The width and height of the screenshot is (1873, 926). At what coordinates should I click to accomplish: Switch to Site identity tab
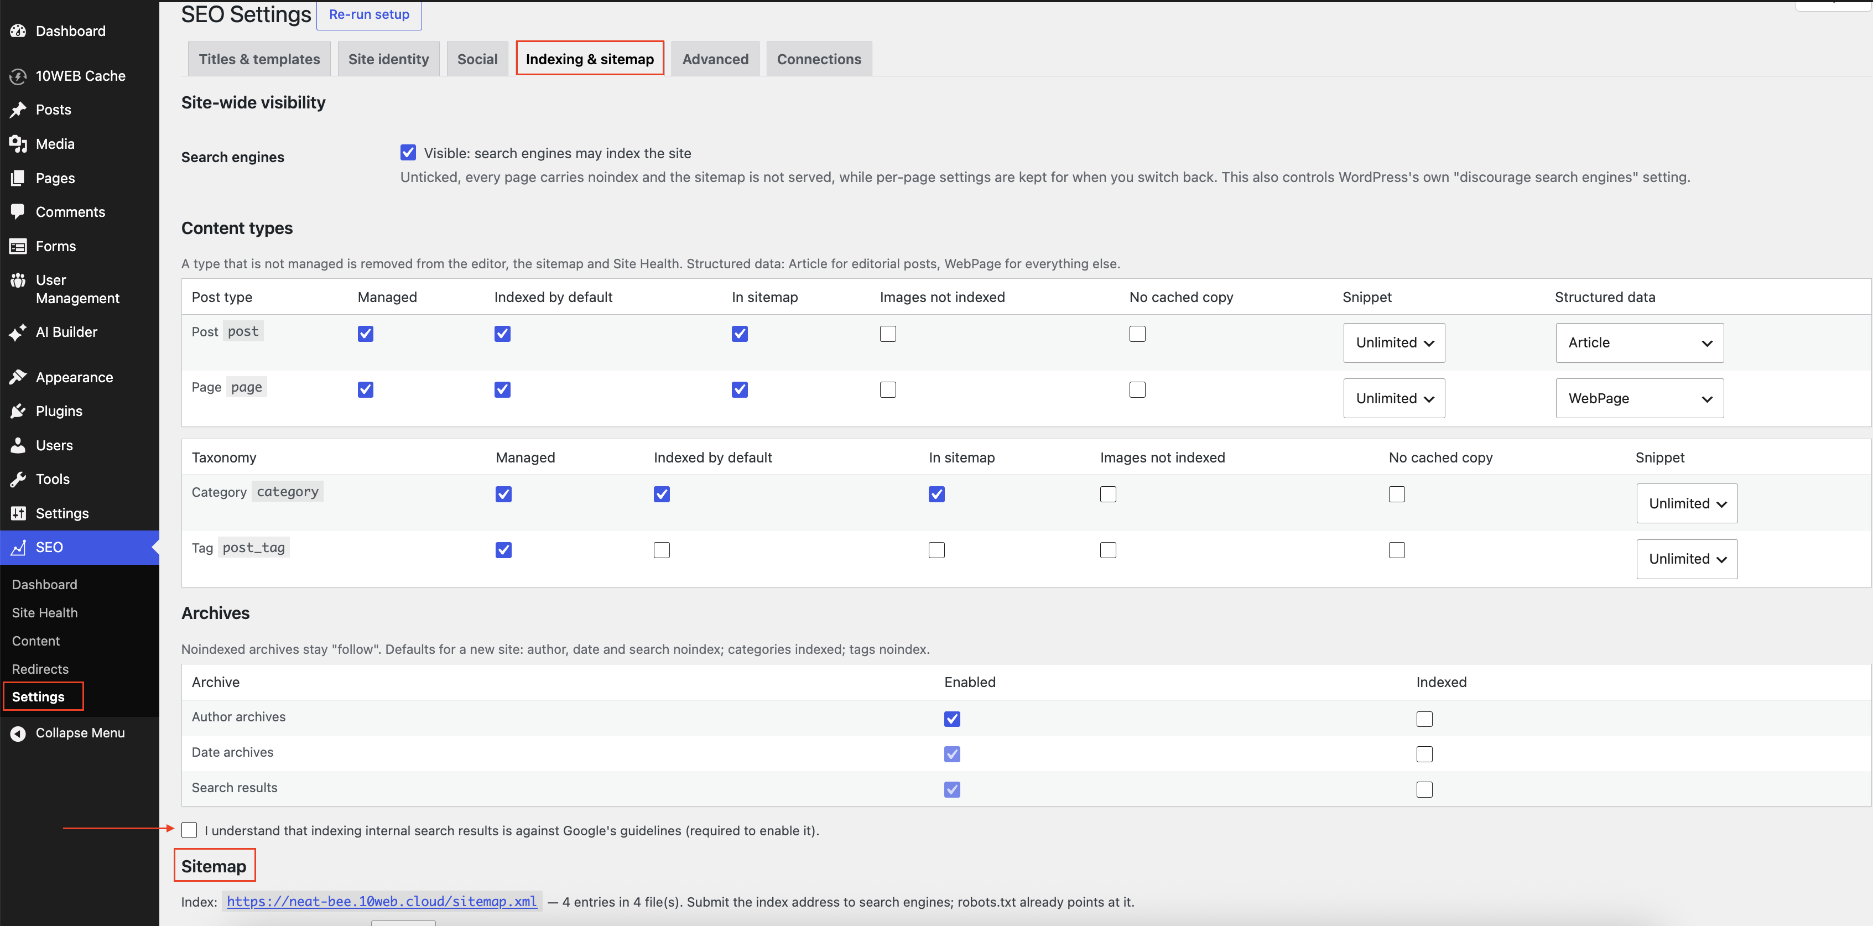click(388, 59)
